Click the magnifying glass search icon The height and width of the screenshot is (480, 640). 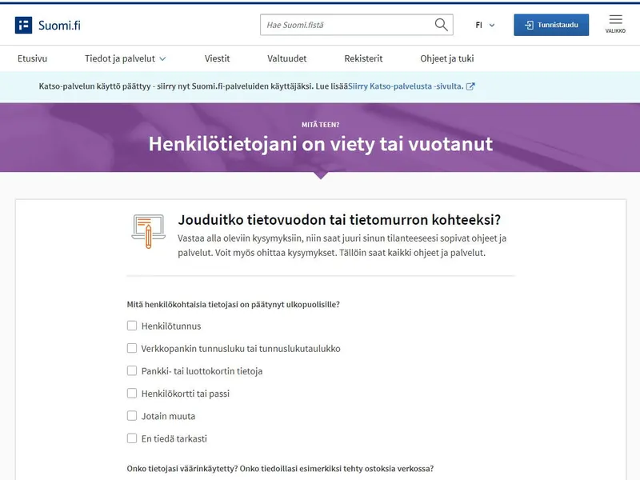pyautogui.click(x=442, y=25)
